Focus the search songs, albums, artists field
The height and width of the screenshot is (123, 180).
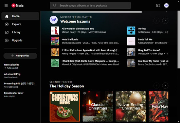point(90,5)
